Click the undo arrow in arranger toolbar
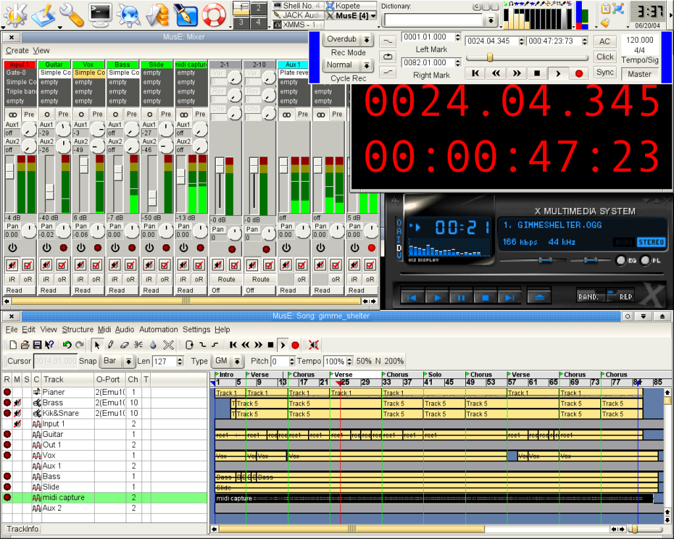The height and width of the screenshot is (539, 674). tap(66, 344)
